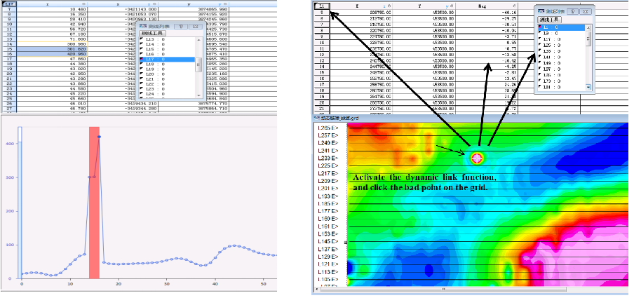Click flag icon beside L15 in left list
Viewport: 634px width, 298px height.
pos(142,49)
